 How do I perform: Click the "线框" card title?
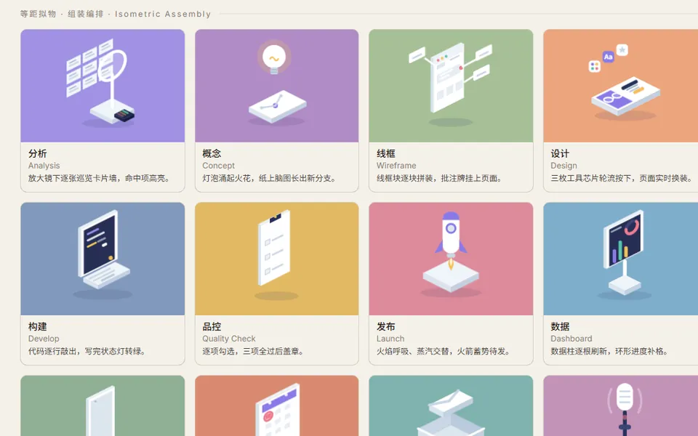click(385, 153)
